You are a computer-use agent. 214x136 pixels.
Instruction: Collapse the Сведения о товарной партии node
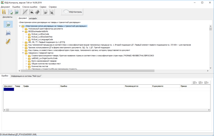click(x=23, y=53)
